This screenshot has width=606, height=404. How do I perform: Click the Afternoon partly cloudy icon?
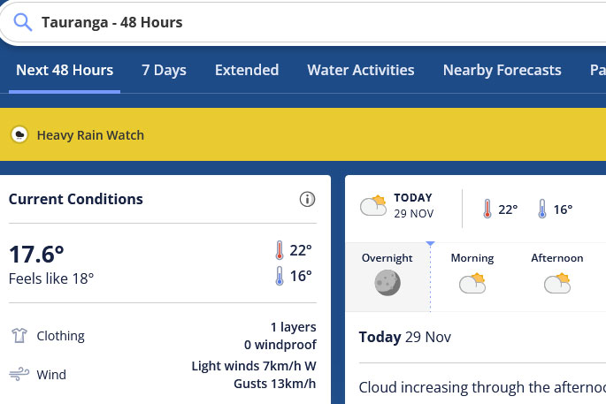click(557, 283)
